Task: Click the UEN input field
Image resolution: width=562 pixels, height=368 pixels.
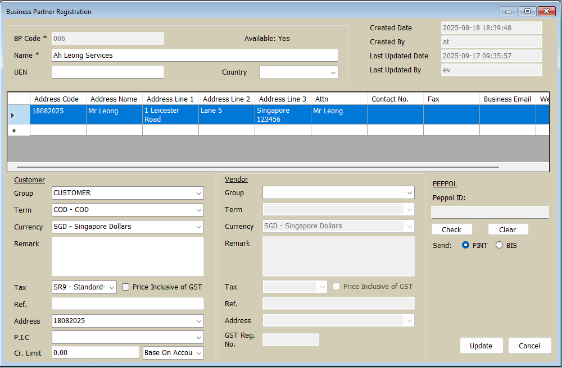Action: (107, 72)
